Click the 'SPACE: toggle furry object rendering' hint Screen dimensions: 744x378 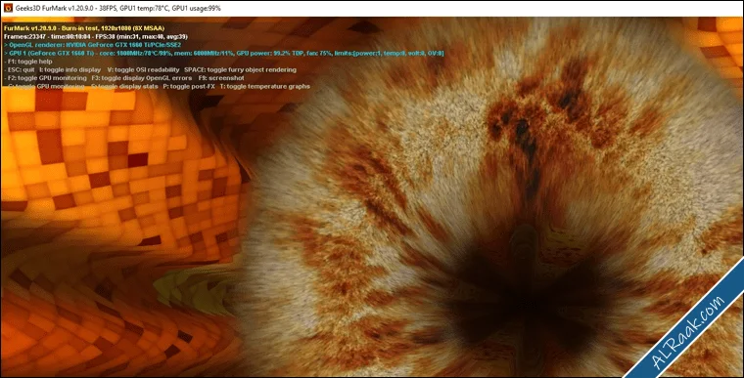tap(241, 69)
